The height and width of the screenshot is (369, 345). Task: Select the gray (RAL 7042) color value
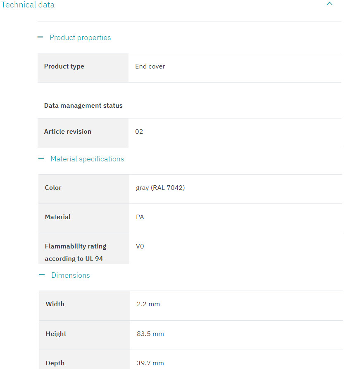(160, 188)
